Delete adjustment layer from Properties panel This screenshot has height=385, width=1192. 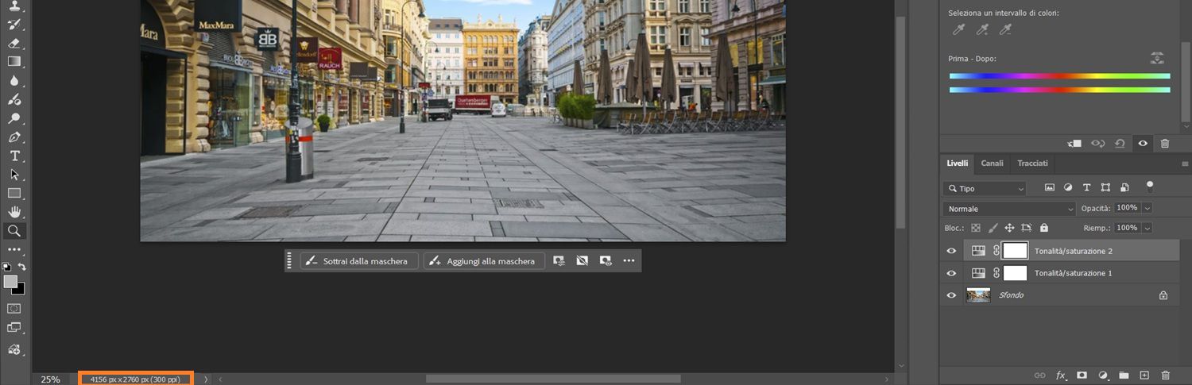click(1165, 144)
